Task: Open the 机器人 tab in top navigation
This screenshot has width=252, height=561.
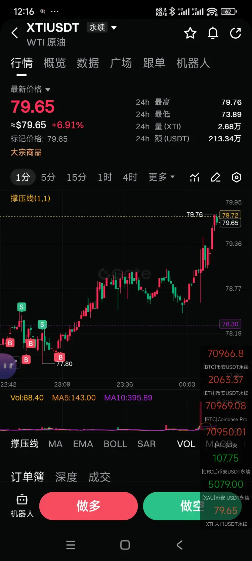Action: [x=193, y=63]
